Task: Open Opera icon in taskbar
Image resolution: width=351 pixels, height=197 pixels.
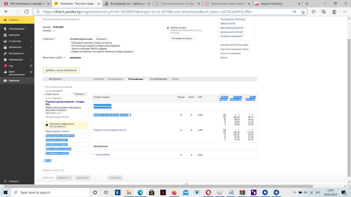Action: (x=208, y=192)
